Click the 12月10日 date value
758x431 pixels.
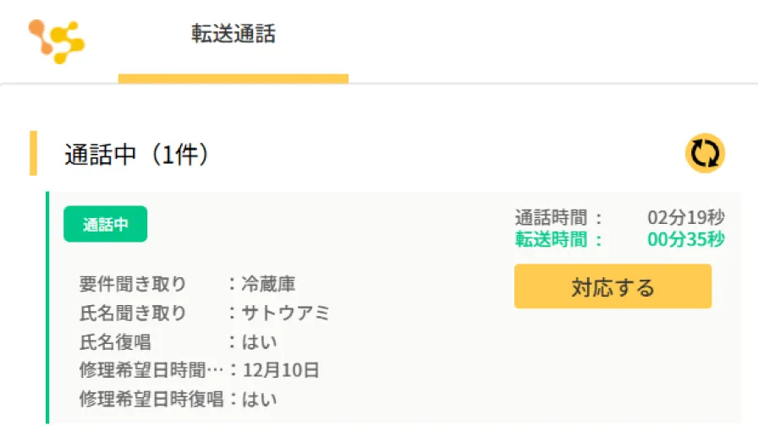[x=280, y=370]
